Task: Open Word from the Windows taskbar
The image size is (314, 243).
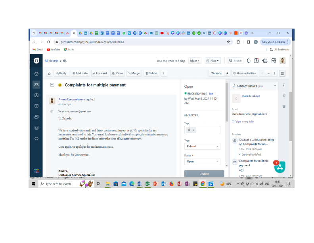Action: click(x=140, y=184)
